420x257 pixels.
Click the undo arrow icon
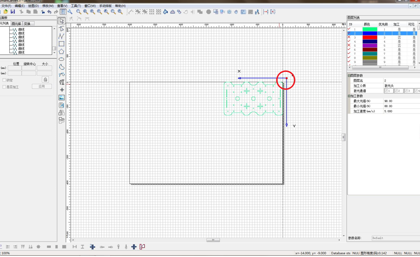(x=49, y=12)
